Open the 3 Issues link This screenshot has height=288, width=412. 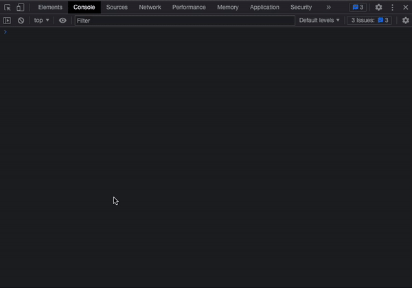point(369,20)
